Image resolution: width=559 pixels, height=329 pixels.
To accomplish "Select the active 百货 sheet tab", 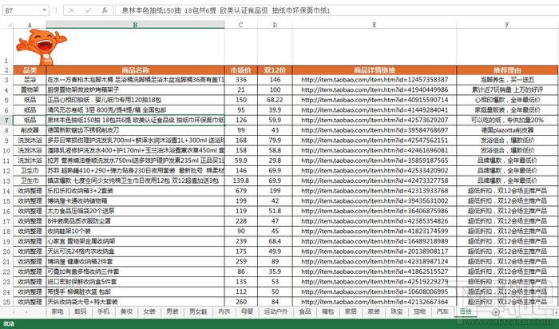I will click(466, 311).
